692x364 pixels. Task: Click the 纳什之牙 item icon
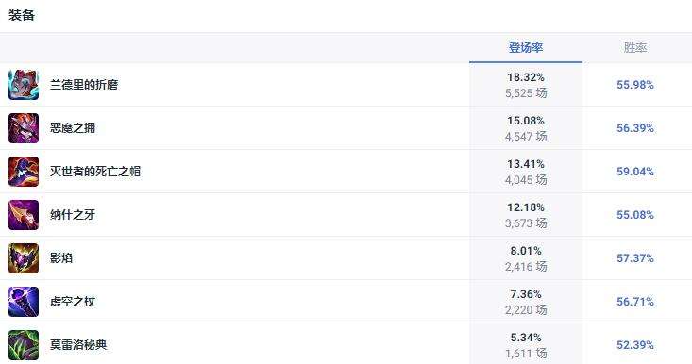24,215
